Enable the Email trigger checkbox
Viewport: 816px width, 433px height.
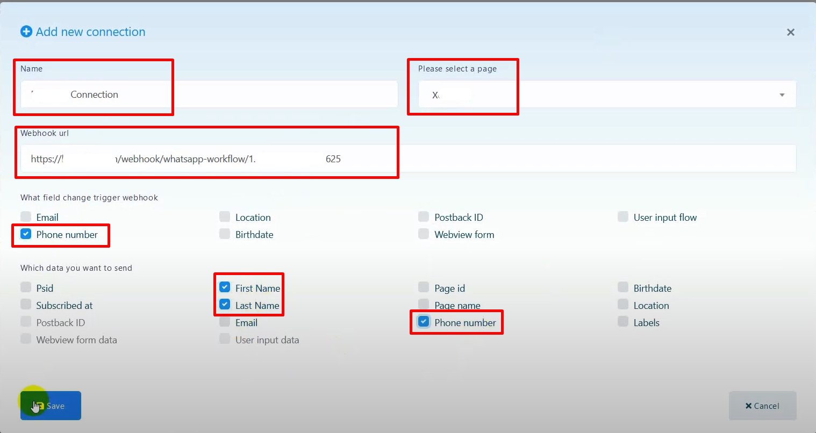[x=26, y=217]
